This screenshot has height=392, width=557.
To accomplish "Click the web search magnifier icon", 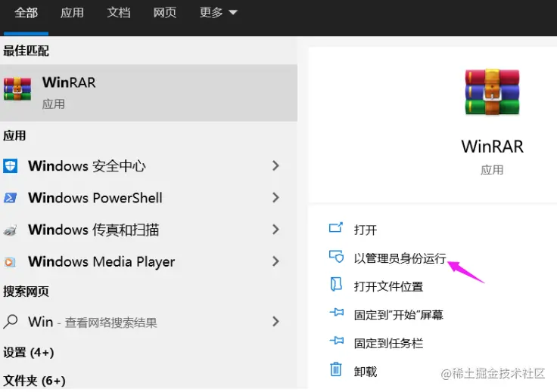I will click(11, 322).
